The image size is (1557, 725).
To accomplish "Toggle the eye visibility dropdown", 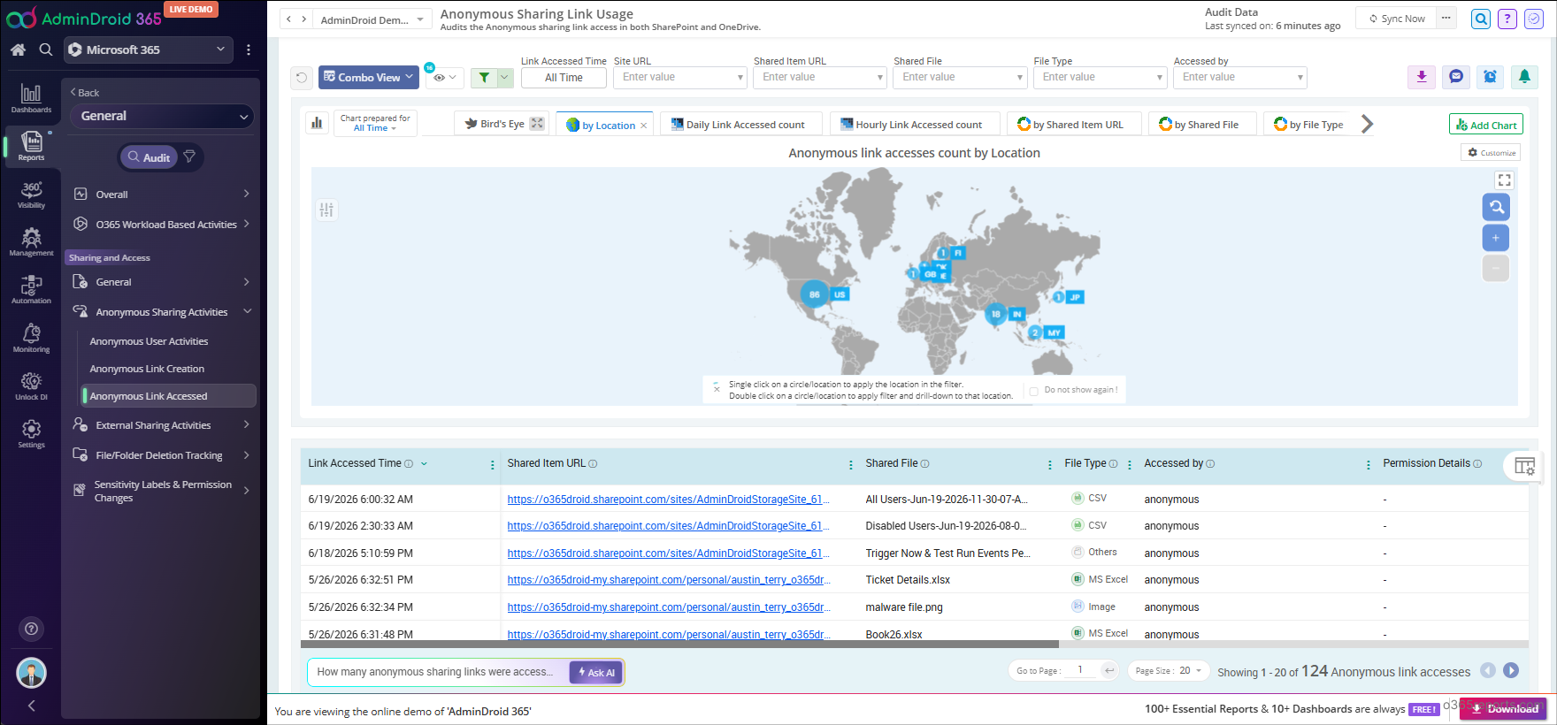I will (445, 78).
